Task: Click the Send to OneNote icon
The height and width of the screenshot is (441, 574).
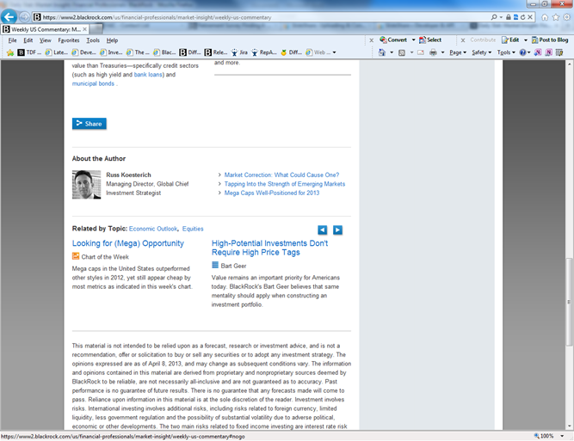Action: tap(537, 52)
